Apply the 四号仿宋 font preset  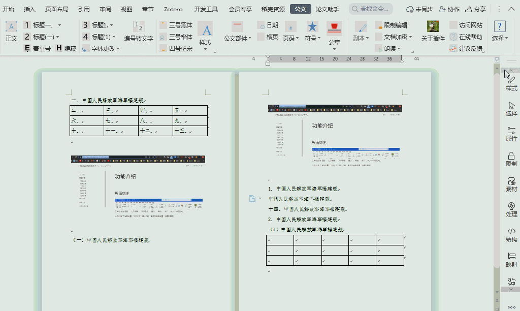[176, 48]
